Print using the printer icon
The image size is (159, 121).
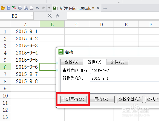tap(20, 8)
